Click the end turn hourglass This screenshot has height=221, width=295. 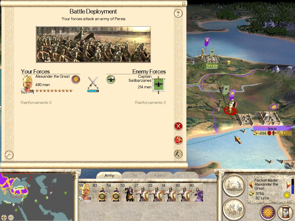[285, 212]
